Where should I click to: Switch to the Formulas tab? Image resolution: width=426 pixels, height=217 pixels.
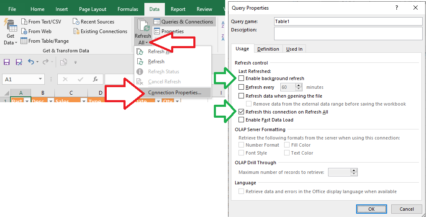pos(128,9)
